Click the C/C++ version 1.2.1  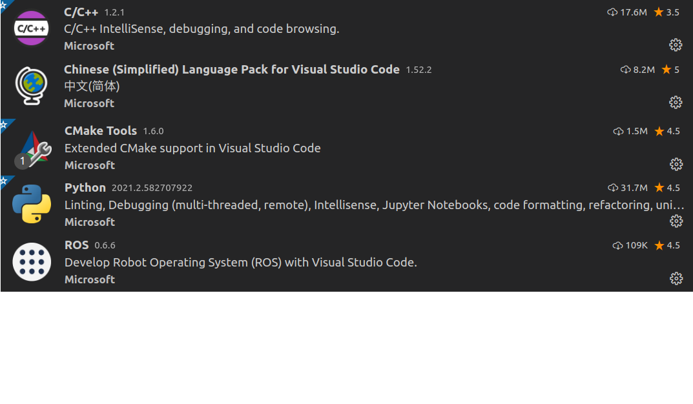[x=114, y=13]
